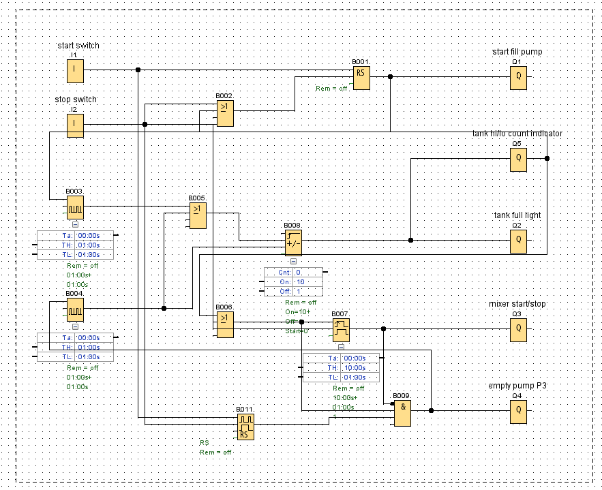Click the B004 pulse generator block

pos(75,309)
